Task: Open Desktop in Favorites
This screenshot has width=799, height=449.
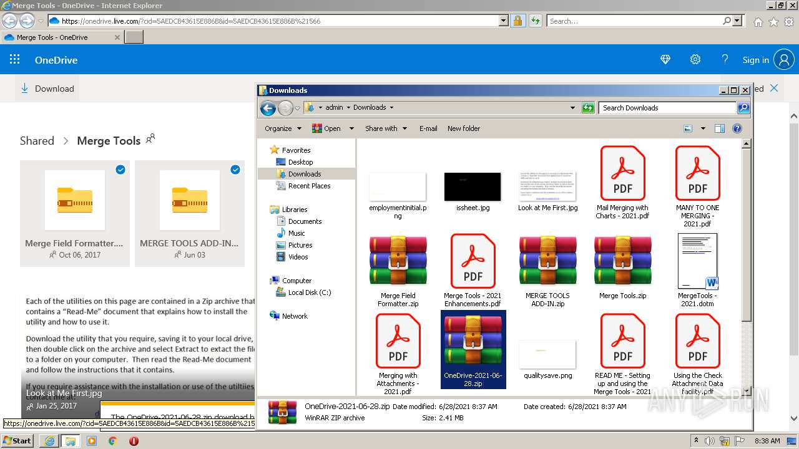Action: click(x=300, y=162)
